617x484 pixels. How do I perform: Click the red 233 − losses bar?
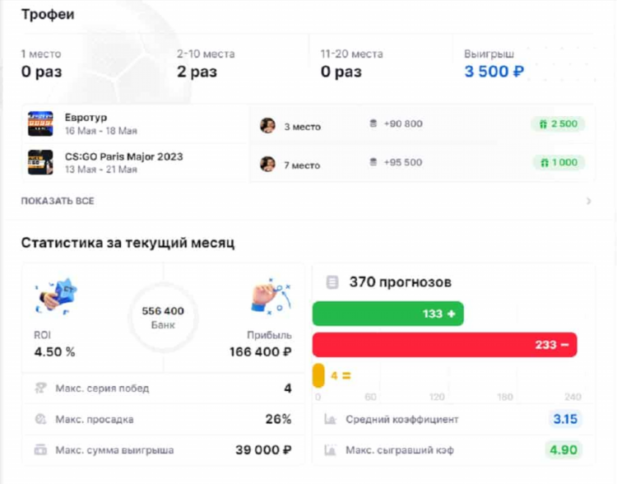click(x=444, y=345)
